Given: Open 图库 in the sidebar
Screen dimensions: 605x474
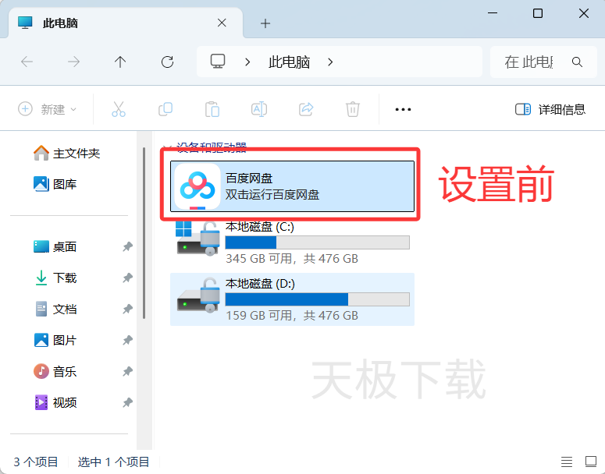Looking at the screenshot, I should [55, 184].
